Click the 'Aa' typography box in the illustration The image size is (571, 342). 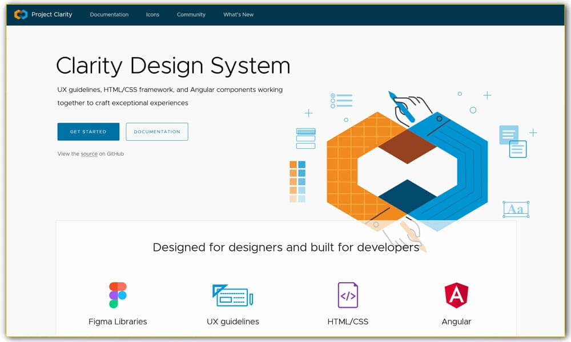tap(516, 209)
